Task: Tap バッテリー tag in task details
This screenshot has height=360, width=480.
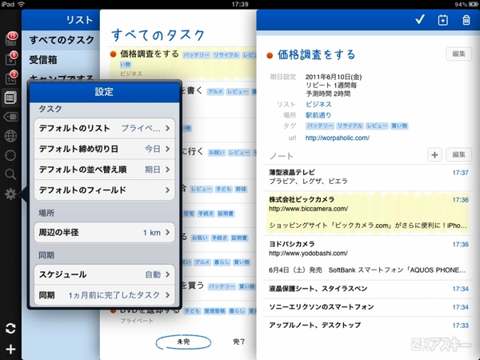Action: coord(320,126)
